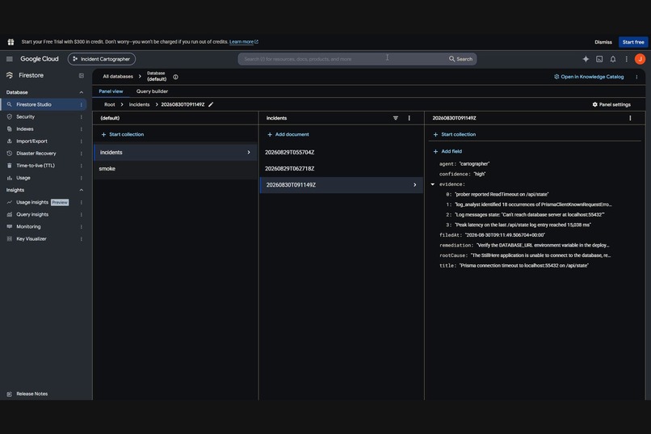651x434 pixels.
Task: Click the gift icon in trial banner
Action: point(10,42)
